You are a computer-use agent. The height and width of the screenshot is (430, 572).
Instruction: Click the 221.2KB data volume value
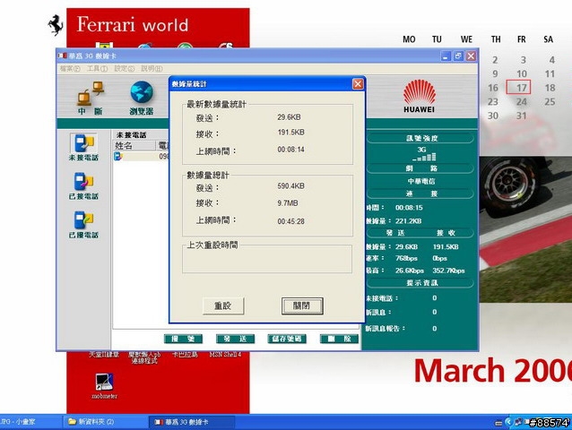(408, 221)
